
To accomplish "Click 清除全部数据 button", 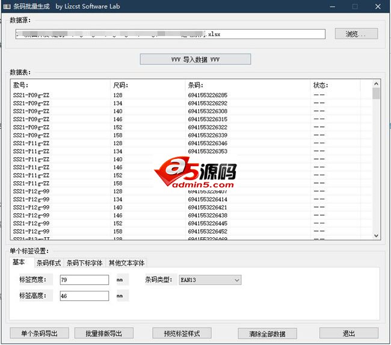I will [x=267, y=334].
